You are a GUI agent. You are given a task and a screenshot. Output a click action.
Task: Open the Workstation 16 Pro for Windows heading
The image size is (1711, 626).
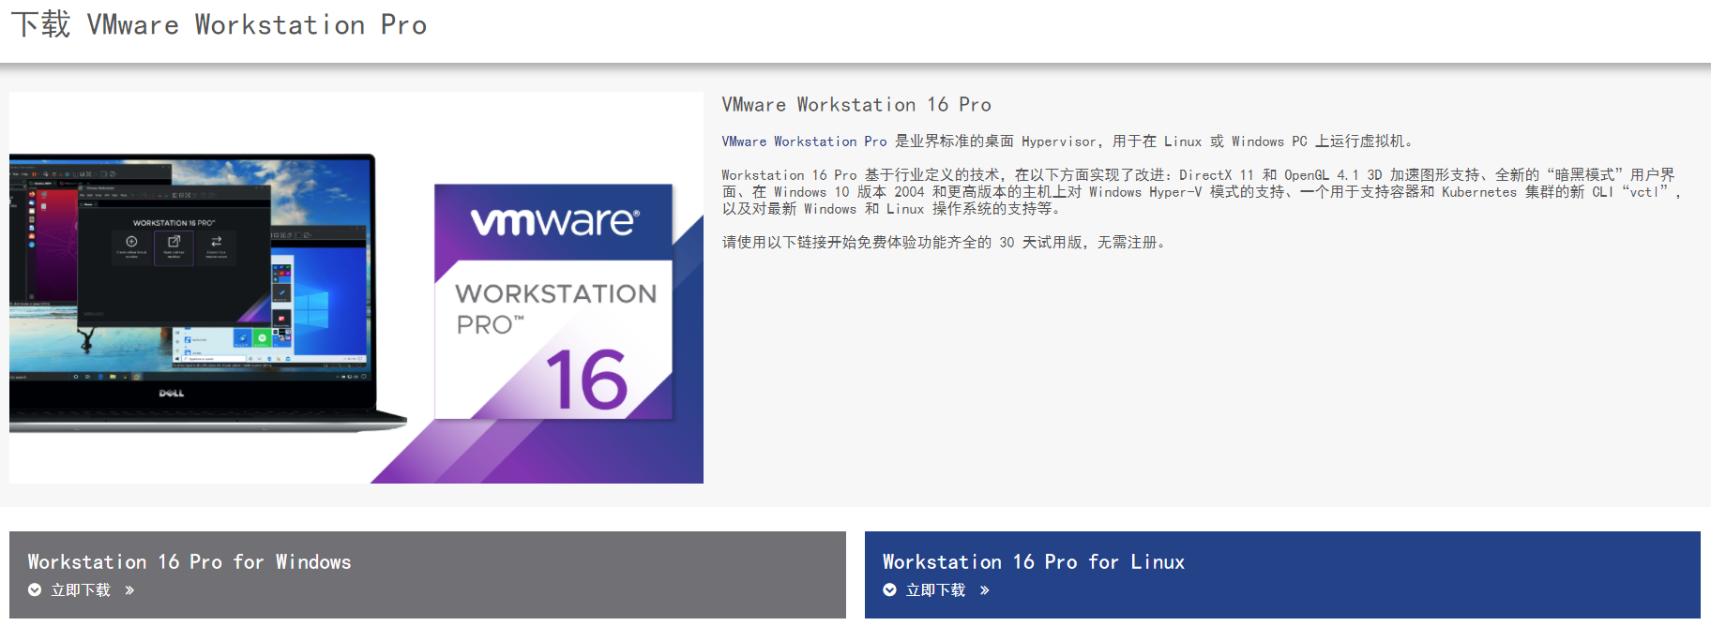coord(189,562)
